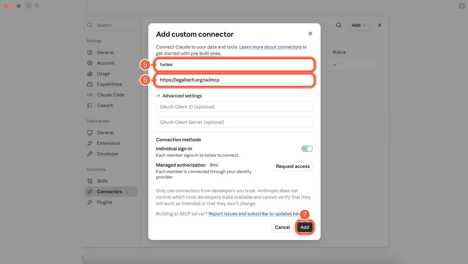This screenshot has height=264, width=468.
Task: Click the OAuth Client ID field
Action: tap(234, 107)
